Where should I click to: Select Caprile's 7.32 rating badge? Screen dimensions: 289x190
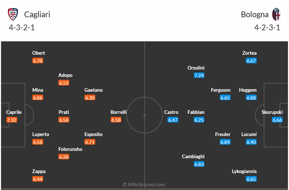pos(12,120)
